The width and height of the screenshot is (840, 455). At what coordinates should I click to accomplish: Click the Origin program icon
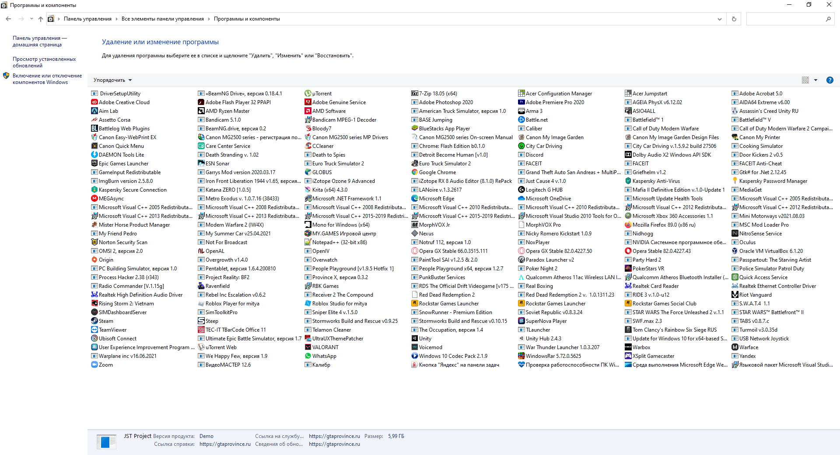pyautogui.click(x=94, y=259)
